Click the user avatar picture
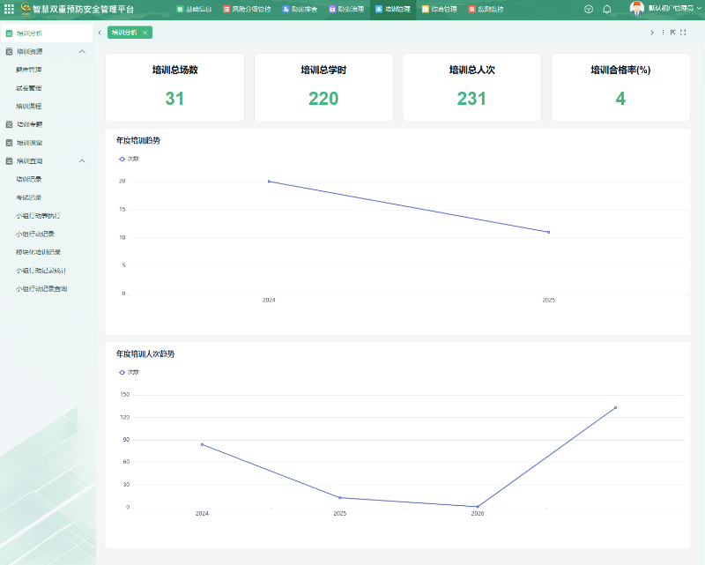The height and width of the screenshot is (565, 705). (x=636, y=9)
